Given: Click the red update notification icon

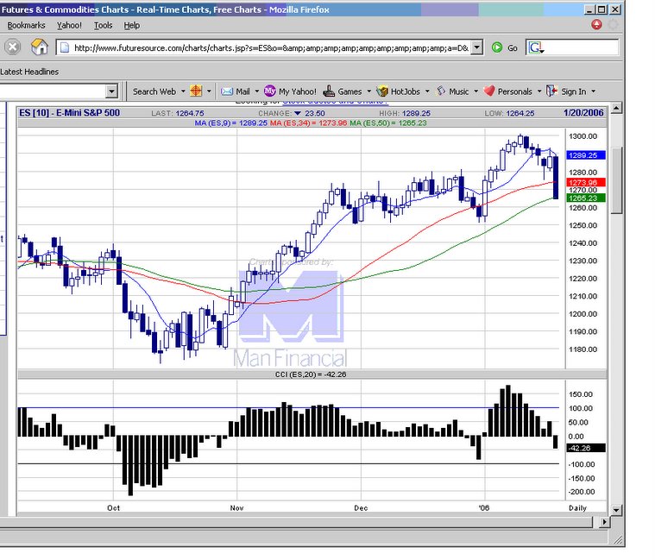Looking at the screenshot, I should [x=596, y=25].
